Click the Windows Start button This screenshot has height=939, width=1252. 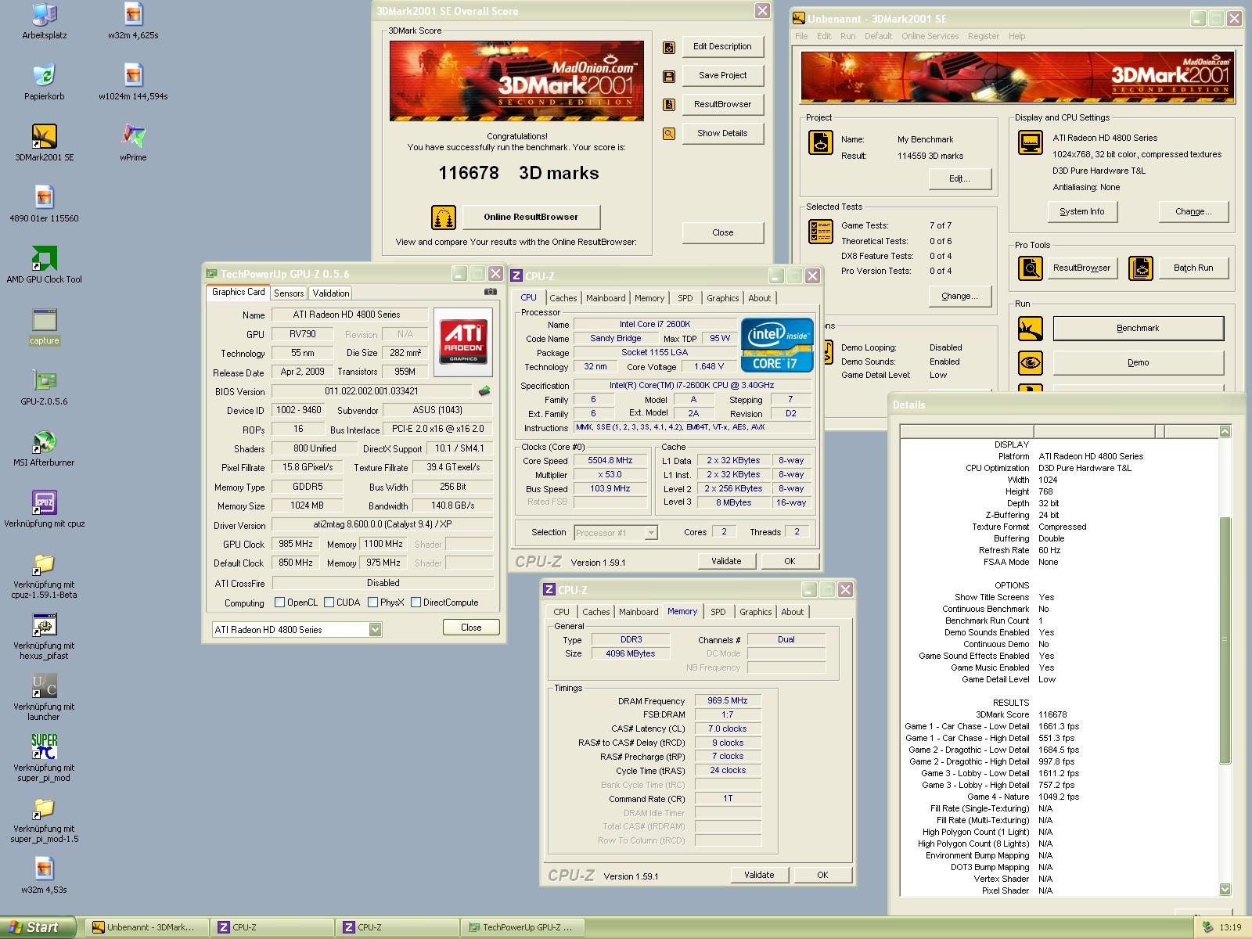(39, 927)
